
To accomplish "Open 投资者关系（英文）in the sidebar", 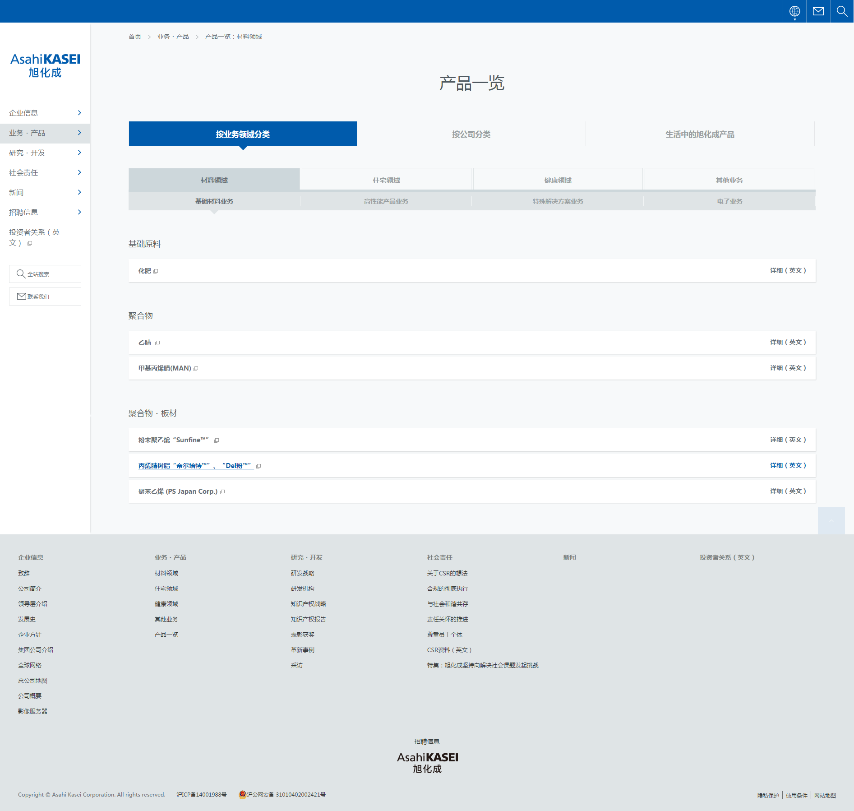I will pos(34,237).
